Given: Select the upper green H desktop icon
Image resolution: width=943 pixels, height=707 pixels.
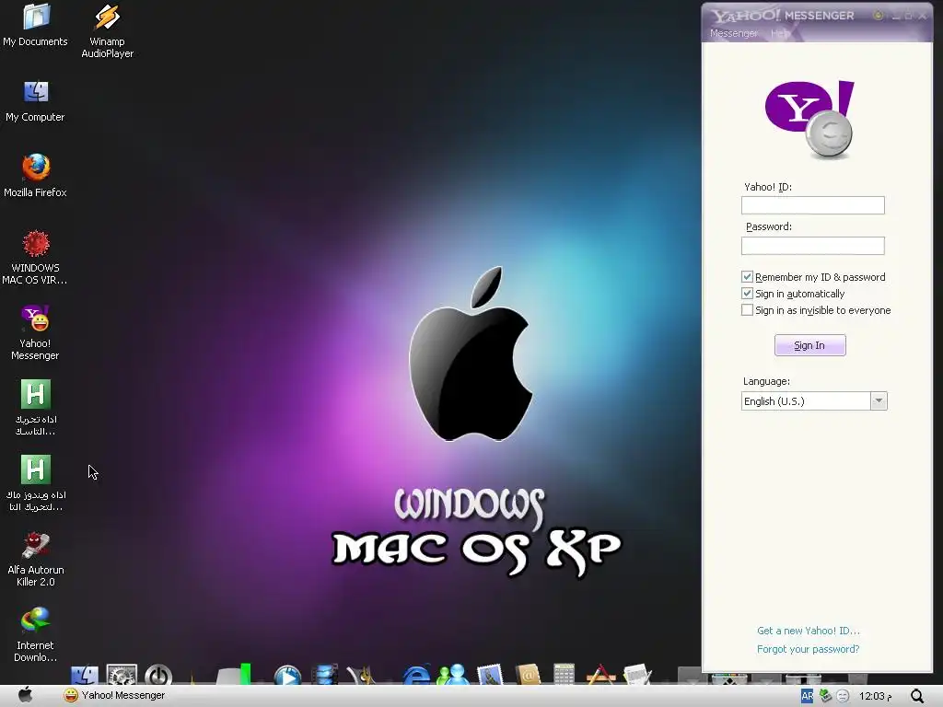Looking at the screenshot, I should point(36,408).
